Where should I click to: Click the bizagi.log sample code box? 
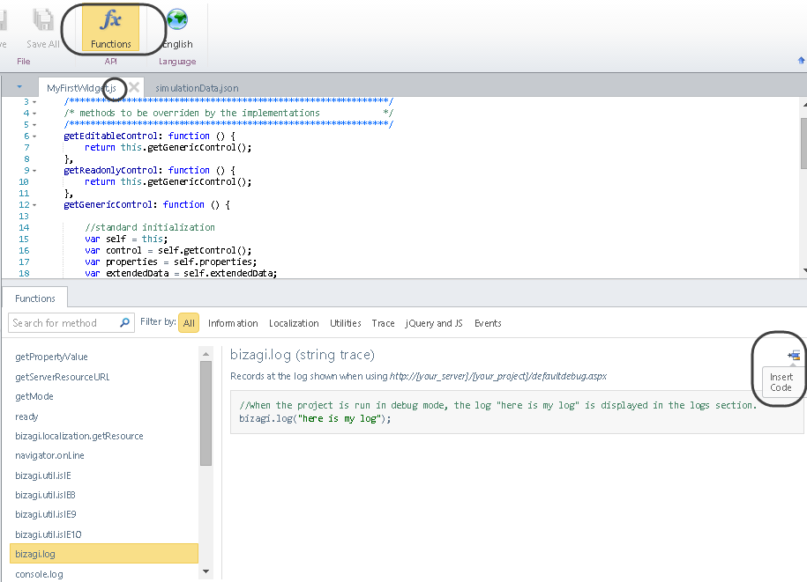(x=517, y=412)
